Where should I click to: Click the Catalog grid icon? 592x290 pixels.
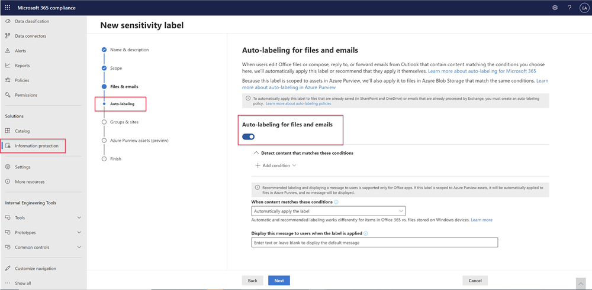(8, 131)
